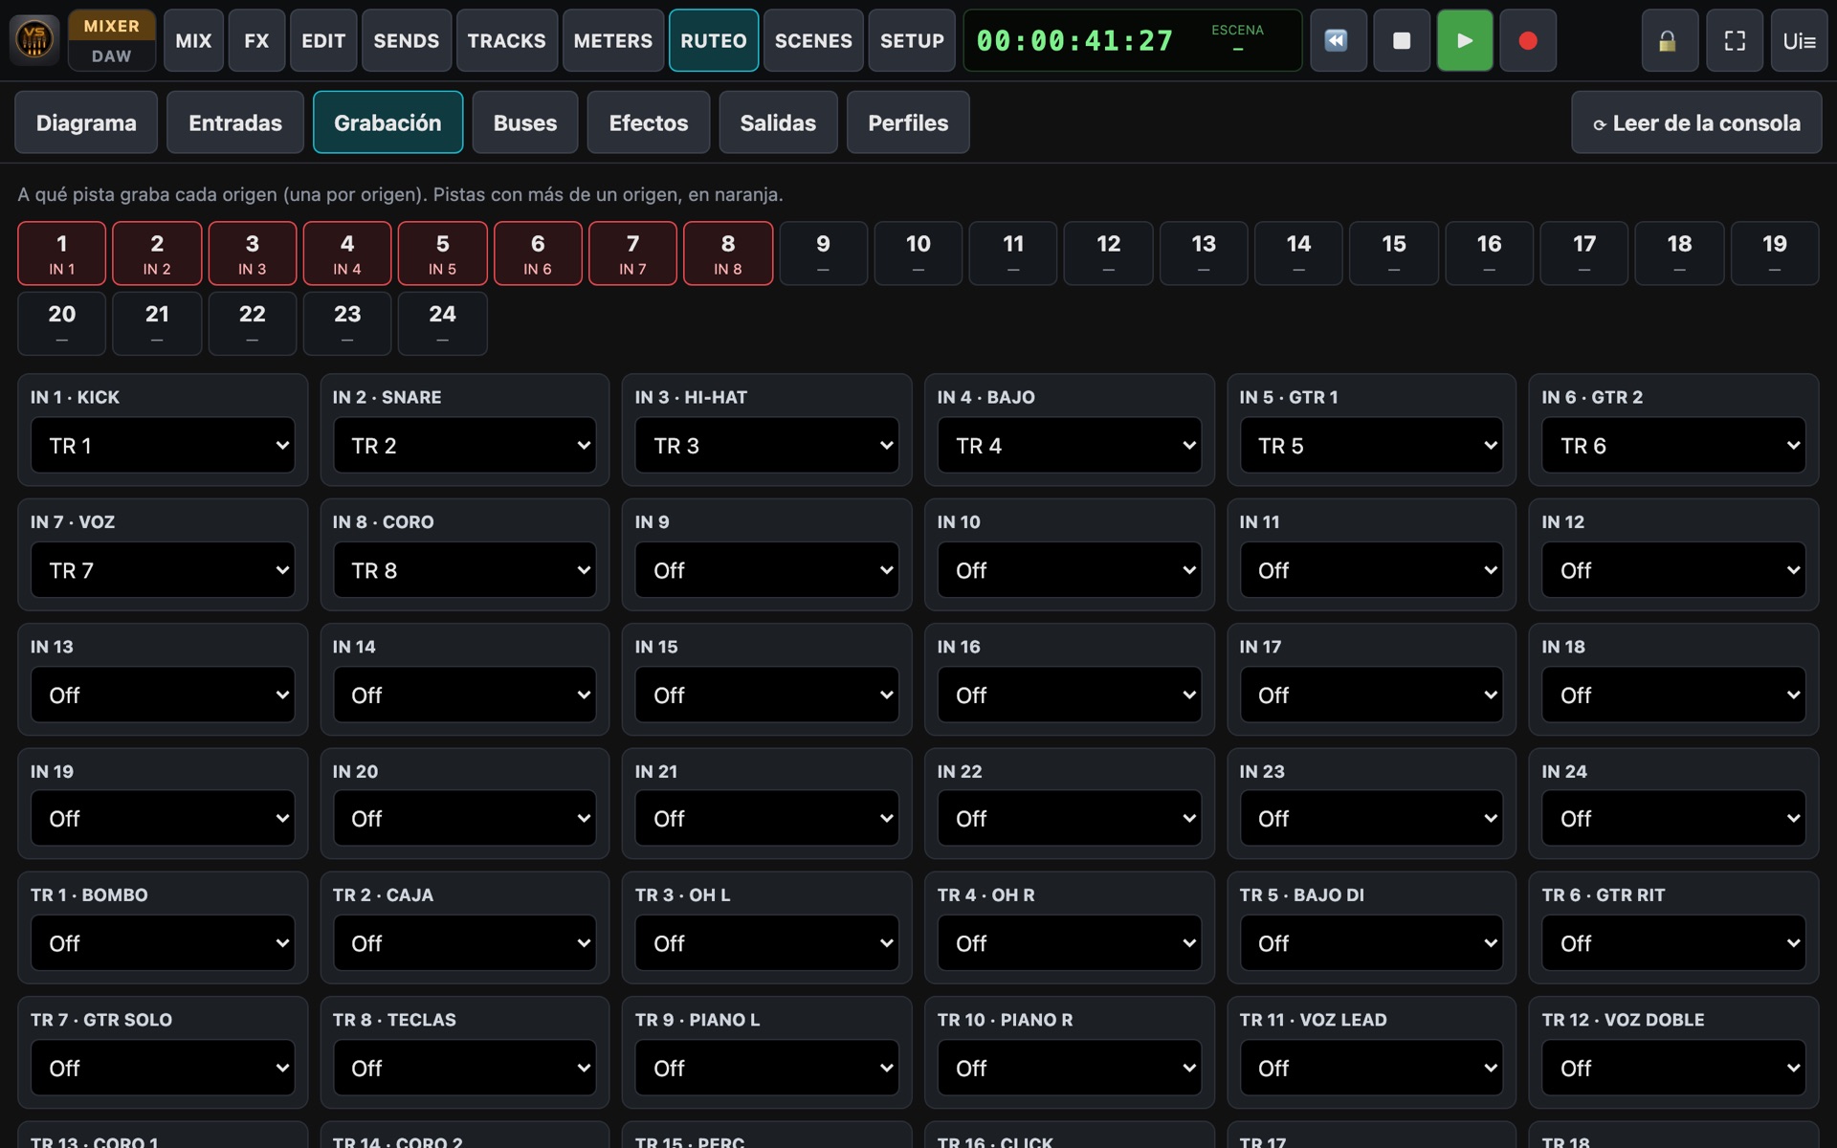Start recording with the red record button
This screenshot has width=1837, height=1148.
coord(1528,40)
